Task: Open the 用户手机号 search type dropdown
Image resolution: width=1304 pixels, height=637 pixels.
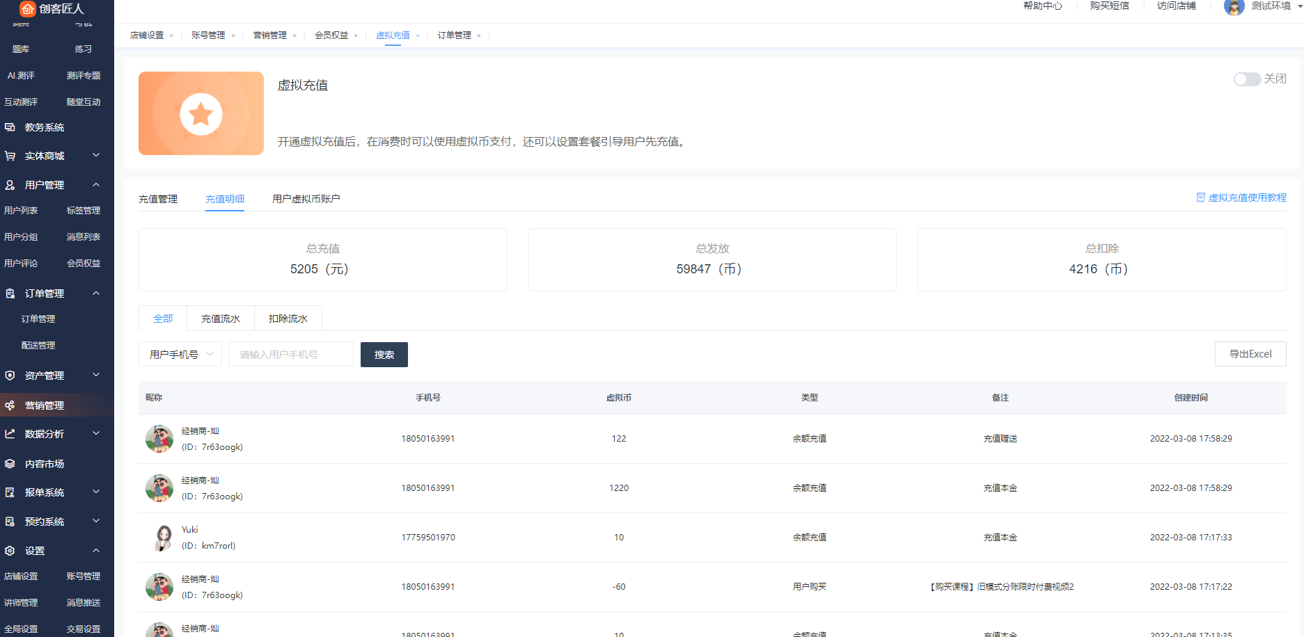Action: click(180, 354)
